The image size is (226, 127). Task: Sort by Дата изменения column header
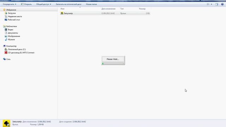coord(108,9)
